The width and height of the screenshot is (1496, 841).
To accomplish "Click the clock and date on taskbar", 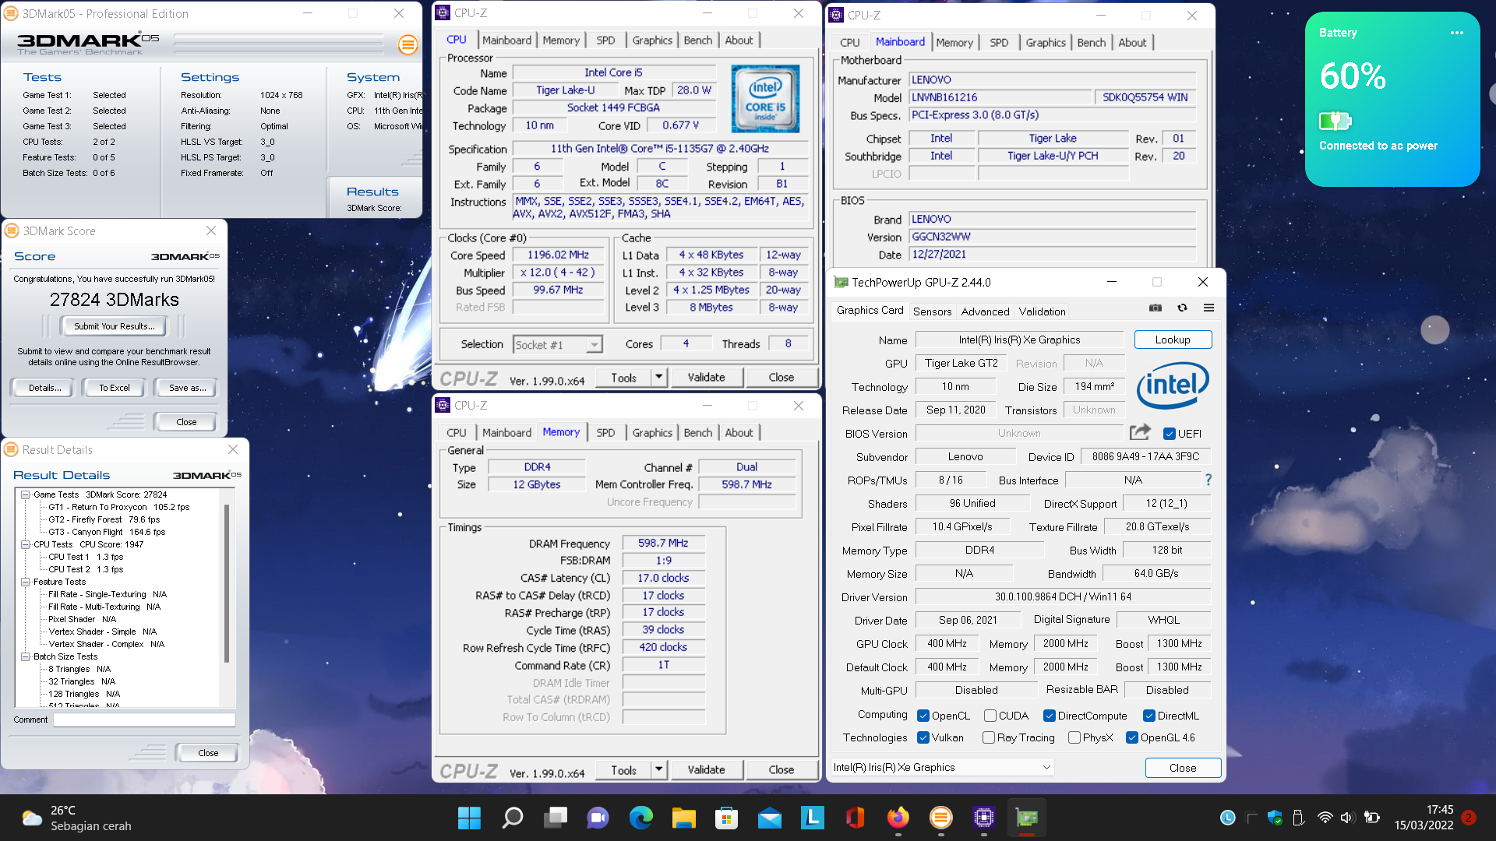I will click(x=1424, y=818).
